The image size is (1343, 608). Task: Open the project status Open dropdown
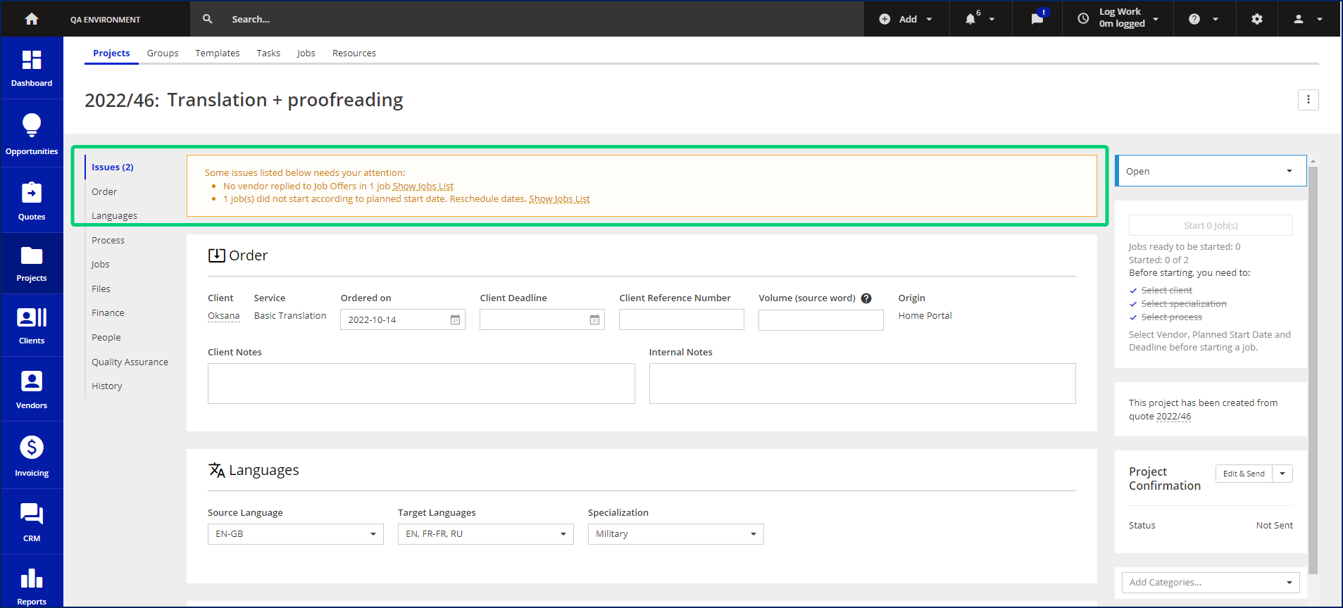[1211, 171]
